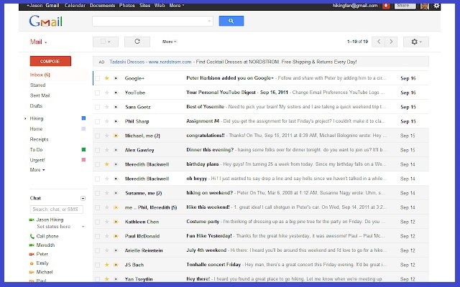
Task: Star the Google+ email
Action: (107, 77)
